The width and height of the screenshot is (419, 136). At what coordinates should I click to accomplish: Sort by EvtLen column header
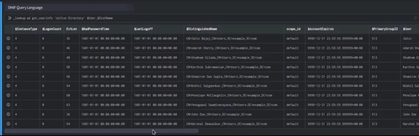tap(71, 29)
